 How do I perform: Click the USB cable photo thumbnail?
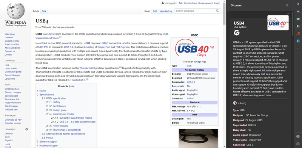coord(199,138)
